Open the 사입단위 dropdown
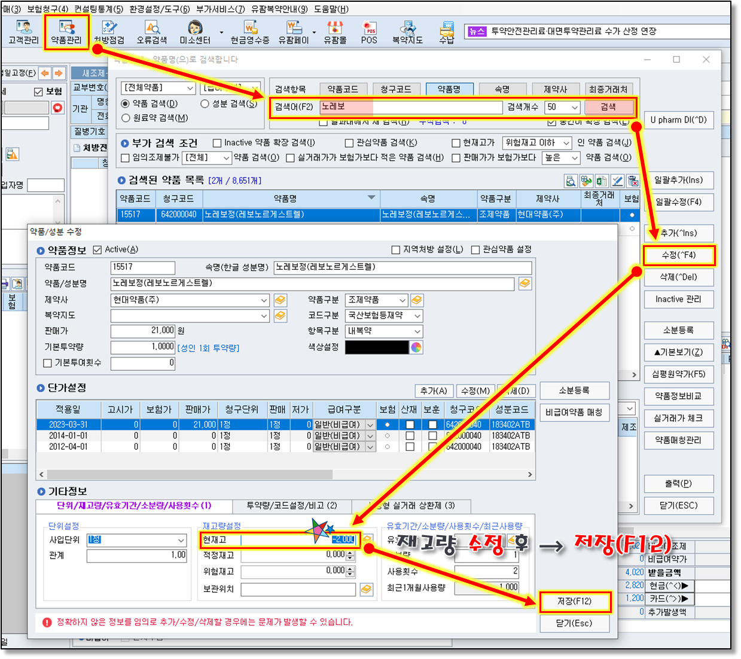 pyautogui.click(x=137, y=540)
